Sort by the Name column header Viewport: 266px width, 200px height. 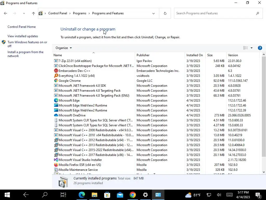point(94,55)
